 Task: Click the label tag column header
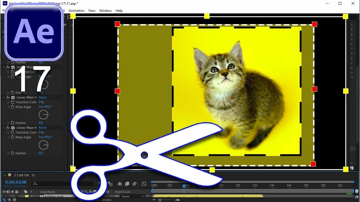pos(25,192)
